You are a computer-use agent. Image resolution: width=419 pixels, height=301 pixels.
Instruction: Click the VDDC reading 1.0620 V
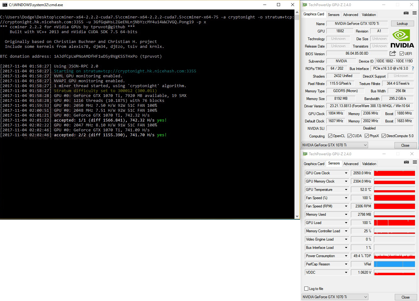point(362,272)
